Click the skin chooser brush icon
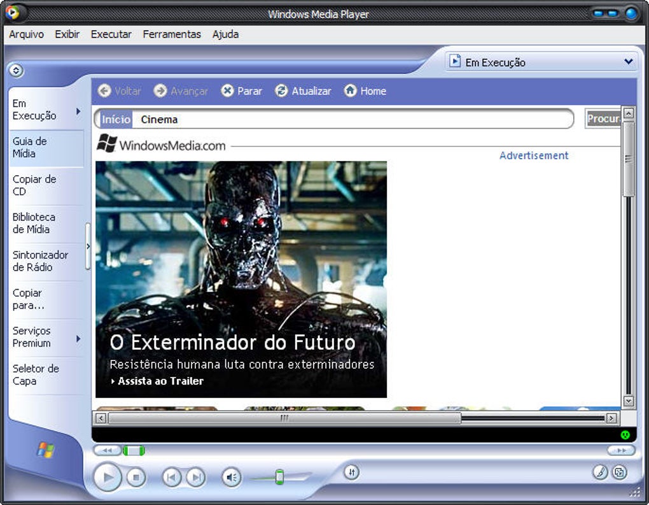The width and height of the screenshot is (649, 505). pyautogui.click(x=600, y=472)
